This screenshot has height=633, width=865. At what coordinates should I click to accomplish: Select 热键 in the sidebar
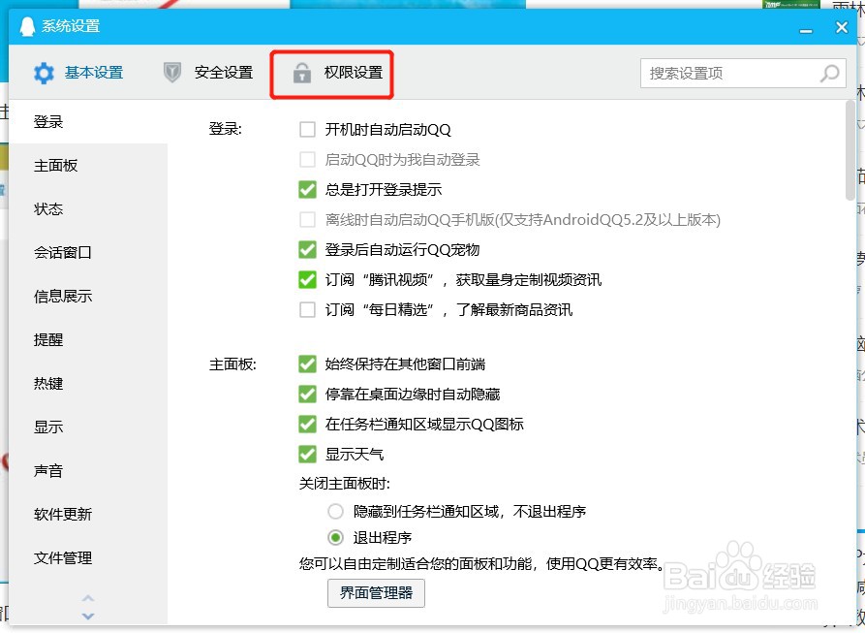pyautogui.click(x=88, y=383)
